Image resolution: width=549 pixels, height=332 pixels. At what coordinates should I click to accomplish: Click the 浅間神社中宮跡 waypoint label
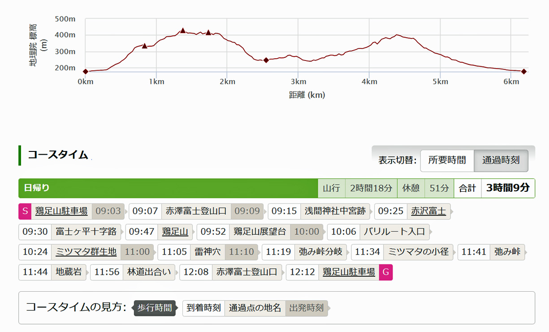tap(335, 211)
